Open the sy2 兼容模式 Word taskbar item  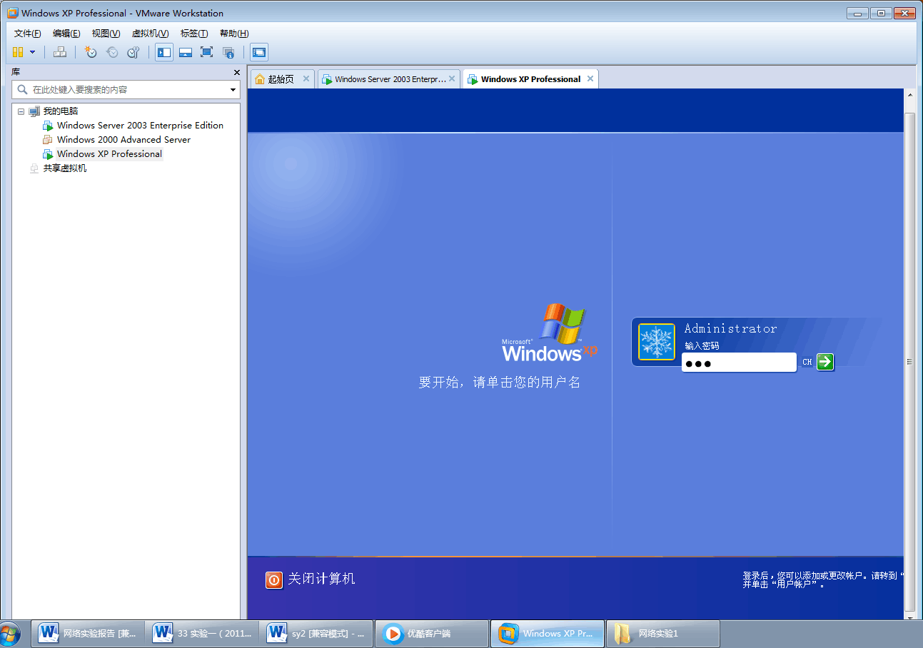[x=317, y=633]
